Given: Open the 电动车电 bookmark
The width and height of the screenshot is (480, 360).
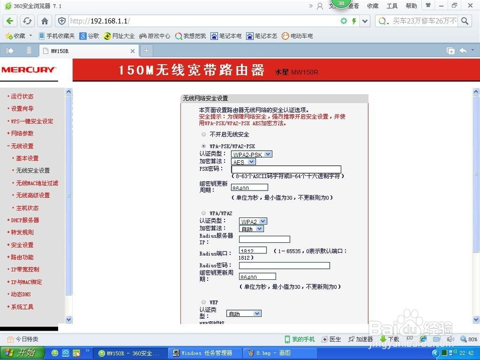Looking at the screenshot, I should pos(297,36).
